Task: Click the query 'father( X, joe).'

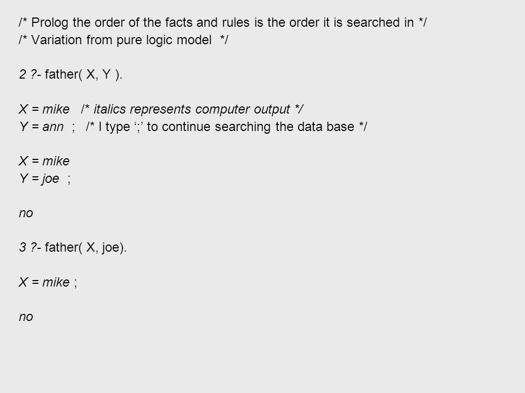Action: (x=86, y=248)
